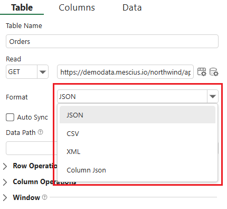Screen dimensions: 227x209
Task: Expand the Row Operations section
Action: pyautogui.click(x=5, y=166)
